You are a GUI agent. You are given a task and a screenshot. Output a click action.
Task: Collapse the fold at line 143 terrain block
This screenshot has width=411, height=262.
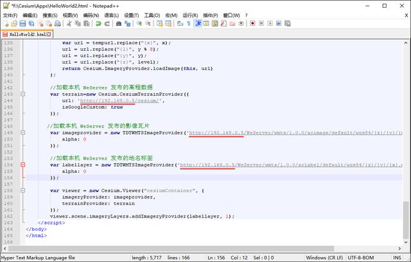[23, 94]
